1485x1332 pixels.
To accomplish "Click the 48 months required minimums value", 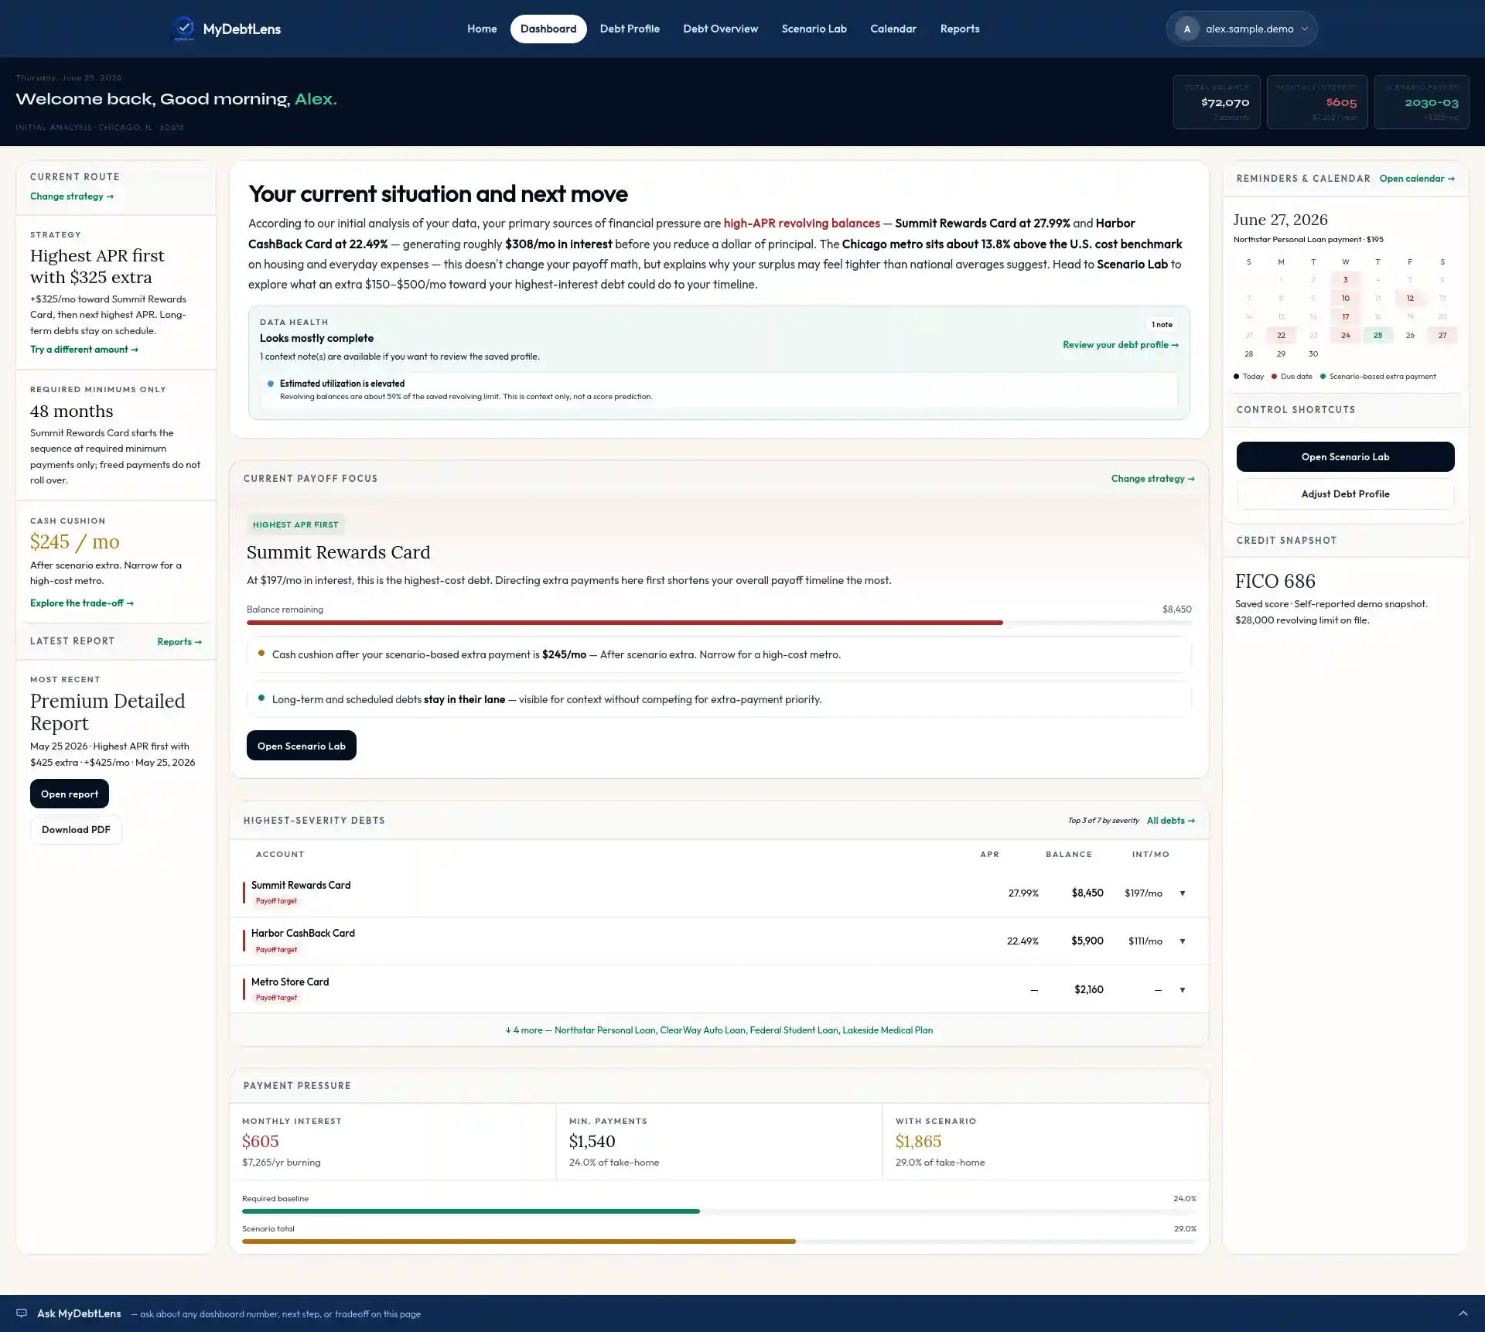I will [x=71, y=411].
